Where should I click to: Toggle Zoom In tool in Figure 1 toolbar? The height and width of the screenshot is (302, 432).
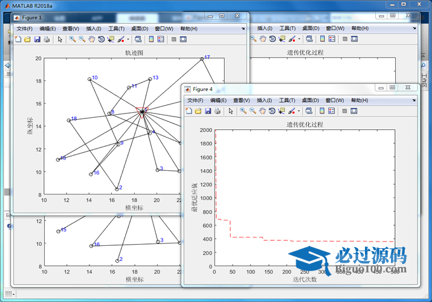point(72,39)
